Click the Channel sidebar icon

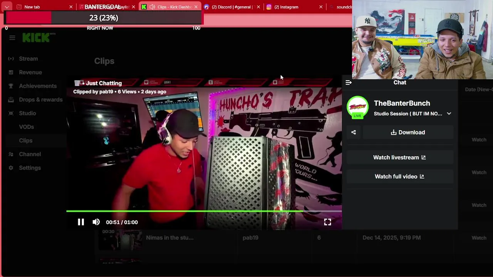tap(11, 154)
